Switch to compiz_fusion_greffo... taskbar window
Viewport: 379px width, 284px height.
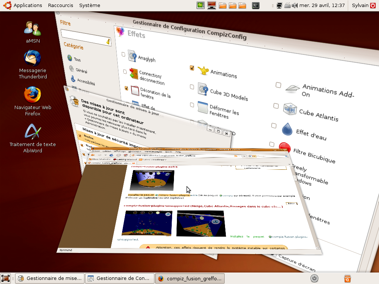[x=190, y=278]
